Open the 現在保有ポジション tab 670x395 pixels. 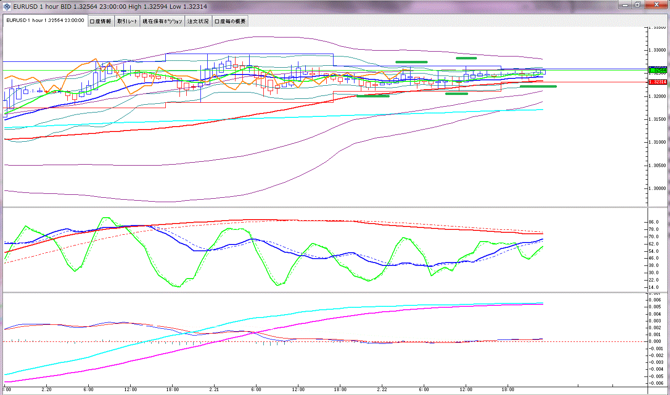click(x=162, y=21)
